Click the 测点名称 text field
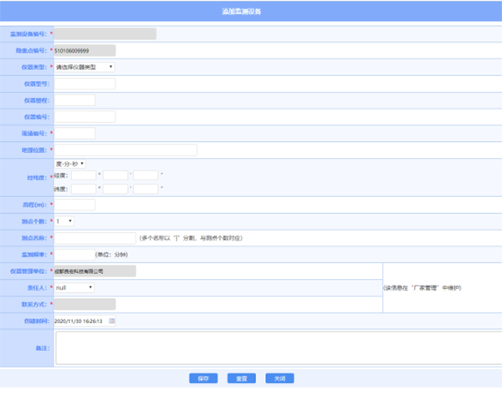The image size is (502, 400). [95, 238]
